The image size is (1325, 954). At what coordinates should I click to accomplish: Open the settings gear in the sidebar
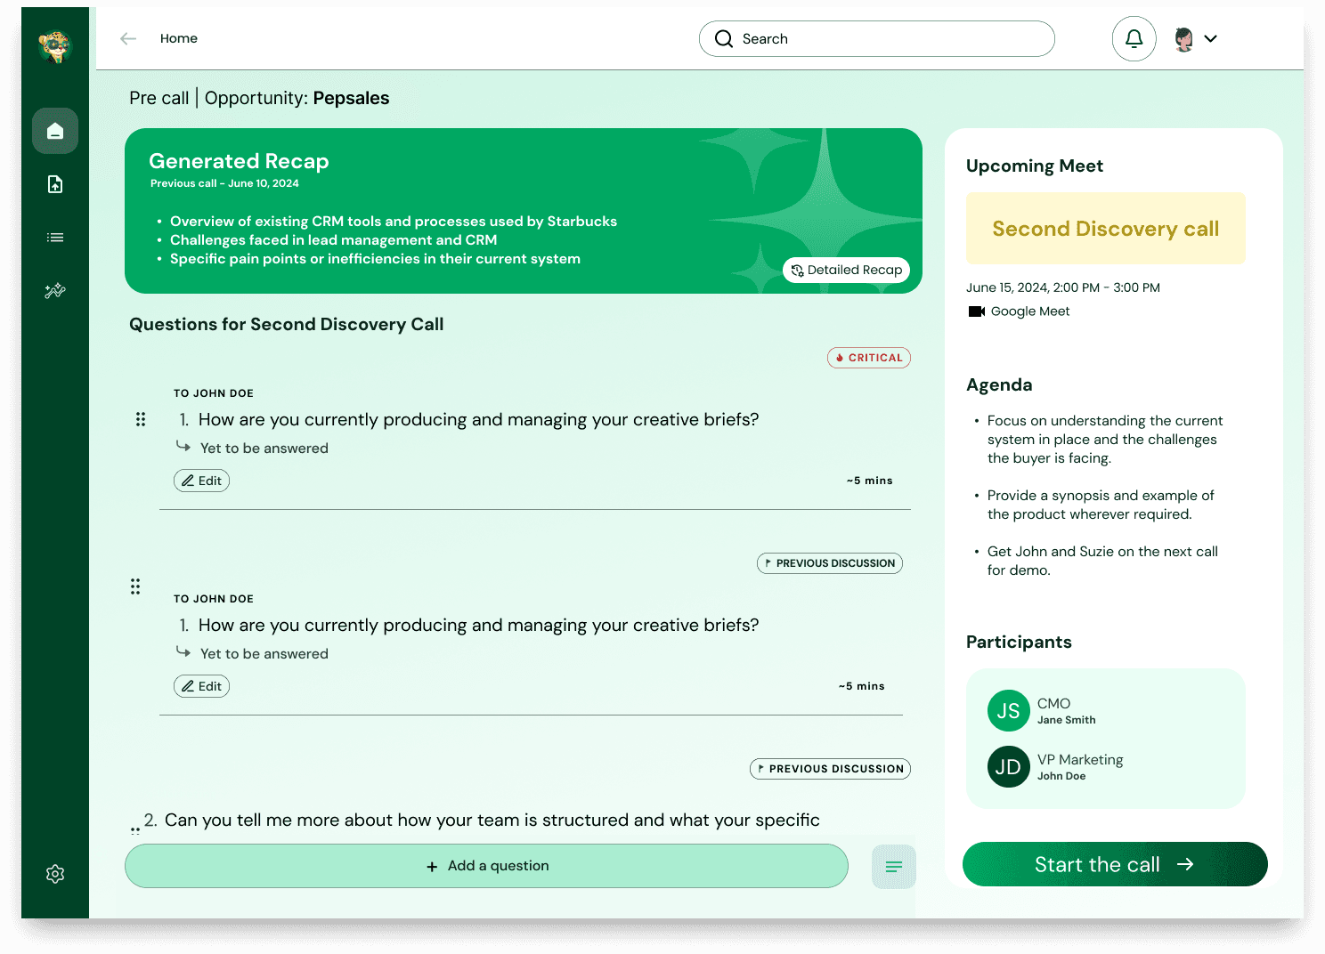click(x=55, y=874)
